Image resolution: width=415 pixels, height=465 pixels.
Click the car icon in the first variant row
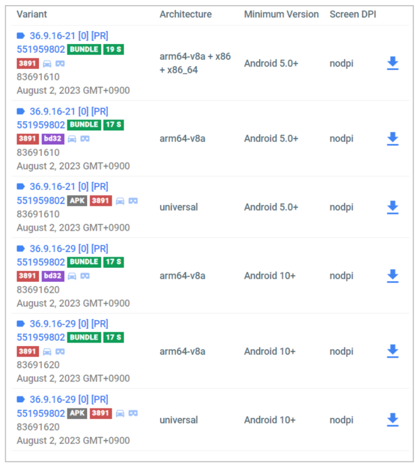[x=47, y=64]
